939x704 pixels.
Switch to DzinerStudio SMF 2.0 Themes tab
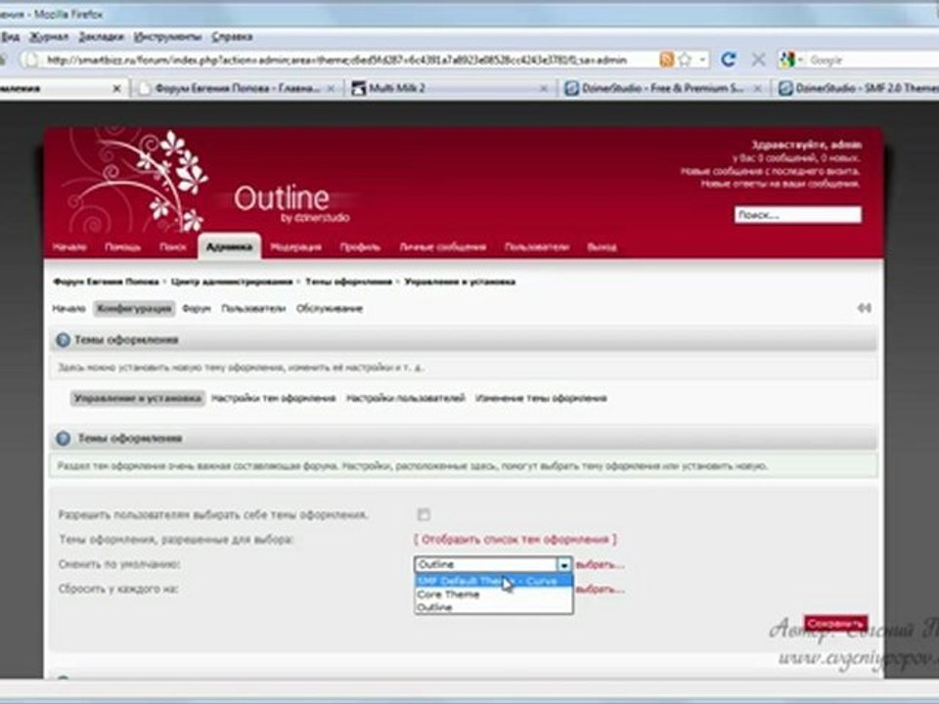pyautogui.click(x=857, y=89)
